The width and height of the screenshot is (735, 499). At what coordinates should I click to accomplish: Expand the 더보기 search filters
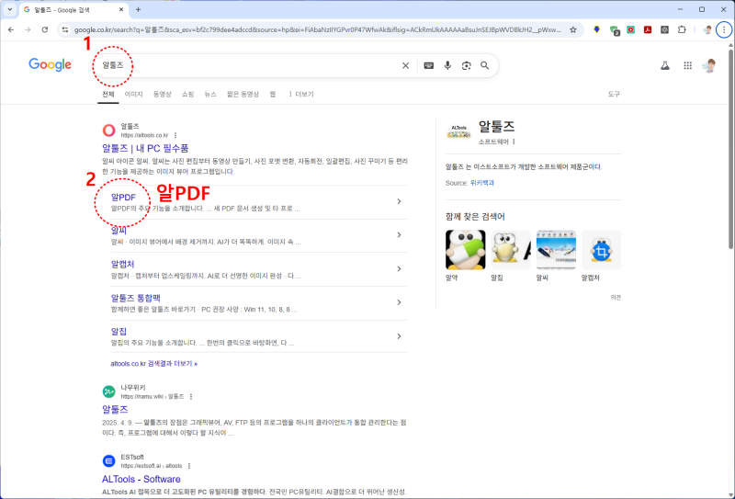301,95
